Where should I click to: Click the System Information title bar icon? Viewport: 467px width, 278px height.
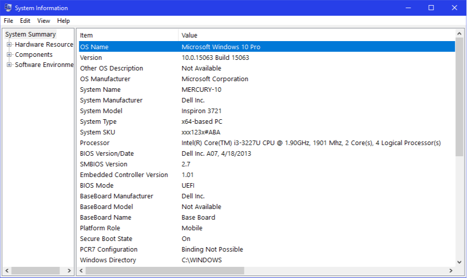(x=8, y=8)
